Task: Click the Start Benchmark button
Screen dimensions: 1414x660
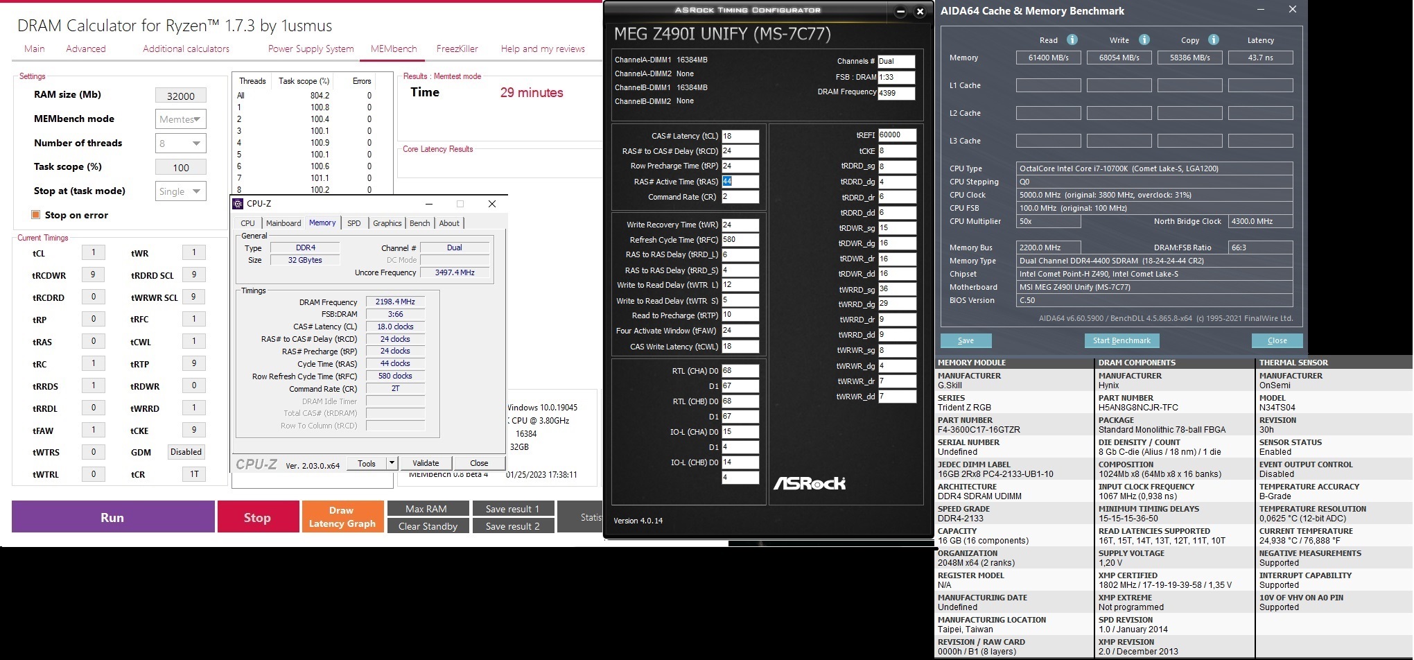Action: click(x=1121, y=340)
